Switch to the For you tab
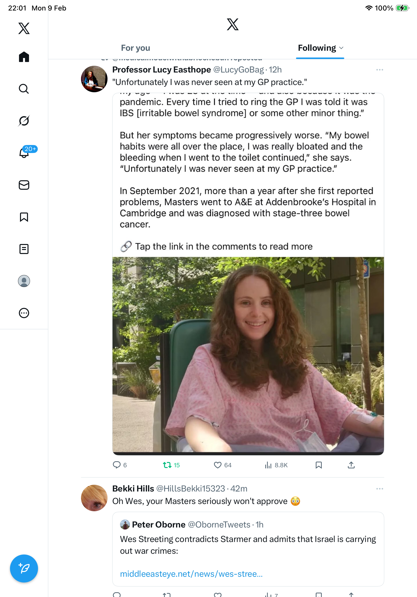Screen dimensions: 417x597 point(135,48)
